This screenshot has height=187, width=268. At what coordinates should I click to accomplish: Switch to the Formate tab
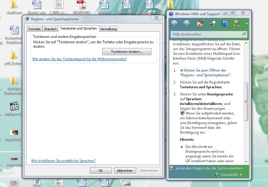(34, 29)
